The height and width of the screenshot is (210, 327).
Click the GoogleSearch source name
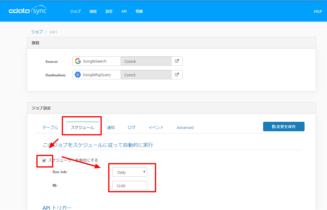[x=95, y=61]
